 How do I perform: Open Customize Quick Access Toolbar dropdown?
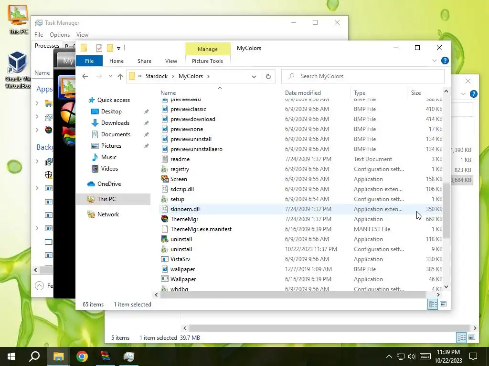118,48
